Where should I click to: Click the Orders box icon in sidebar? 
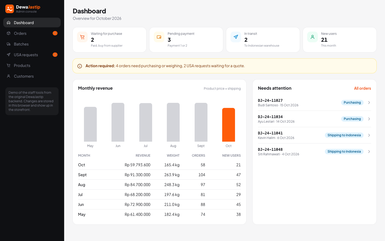[9, 33]
